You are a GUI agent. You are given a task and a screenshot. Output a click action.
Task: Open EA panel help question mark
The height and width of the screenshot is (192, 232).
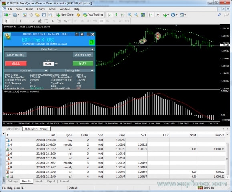pyautogui.click(x=77, y=34)
